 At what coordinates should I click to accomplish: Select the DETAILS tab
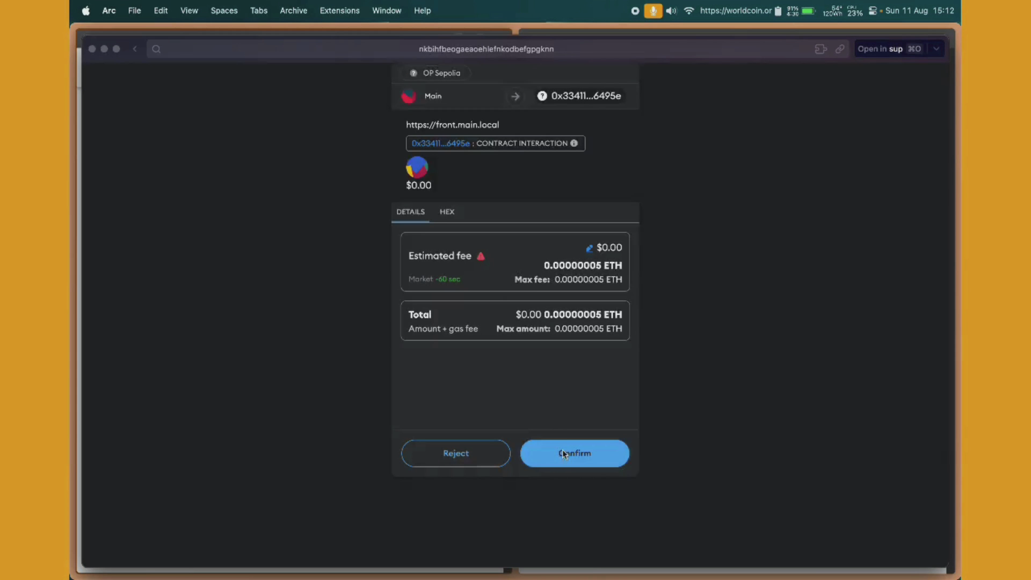(410, 212)
